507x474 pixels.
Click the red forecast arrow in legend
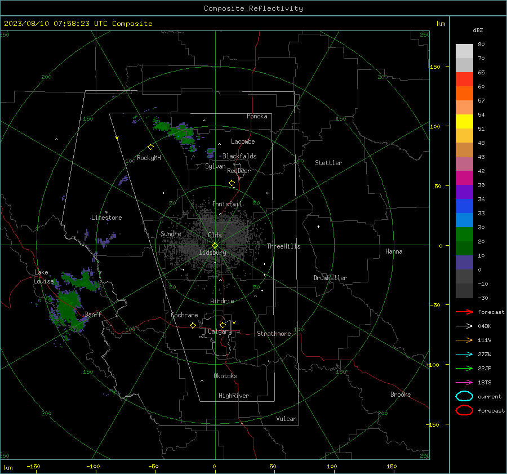click(x=464, y=312)
